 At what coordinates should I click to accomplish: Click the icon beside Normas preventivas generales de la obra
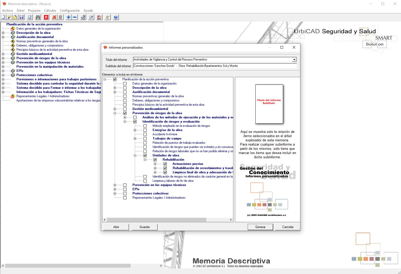[13, 41]
